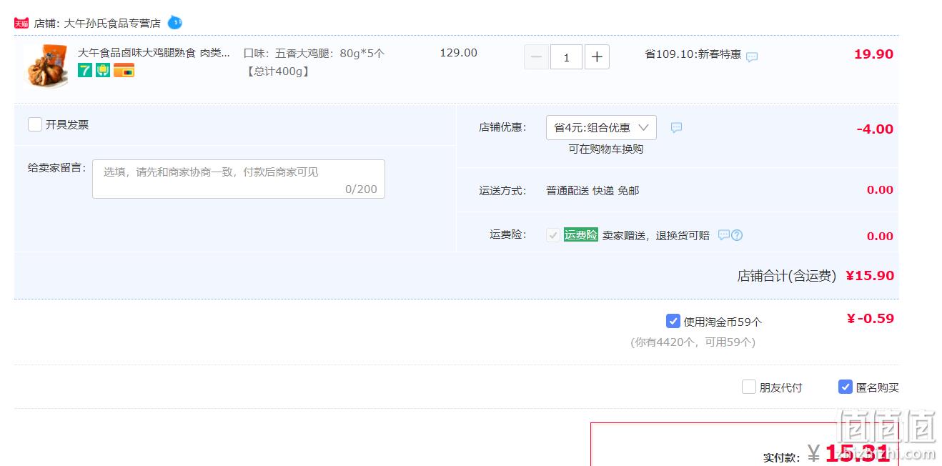
Task: Click the question mark help icon for 运费险
Action: click(737, 234)
